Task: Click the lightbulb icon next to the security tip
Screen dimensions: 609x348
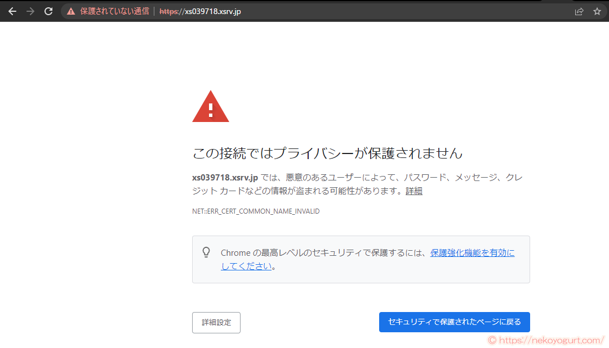Action: (206, 251)
